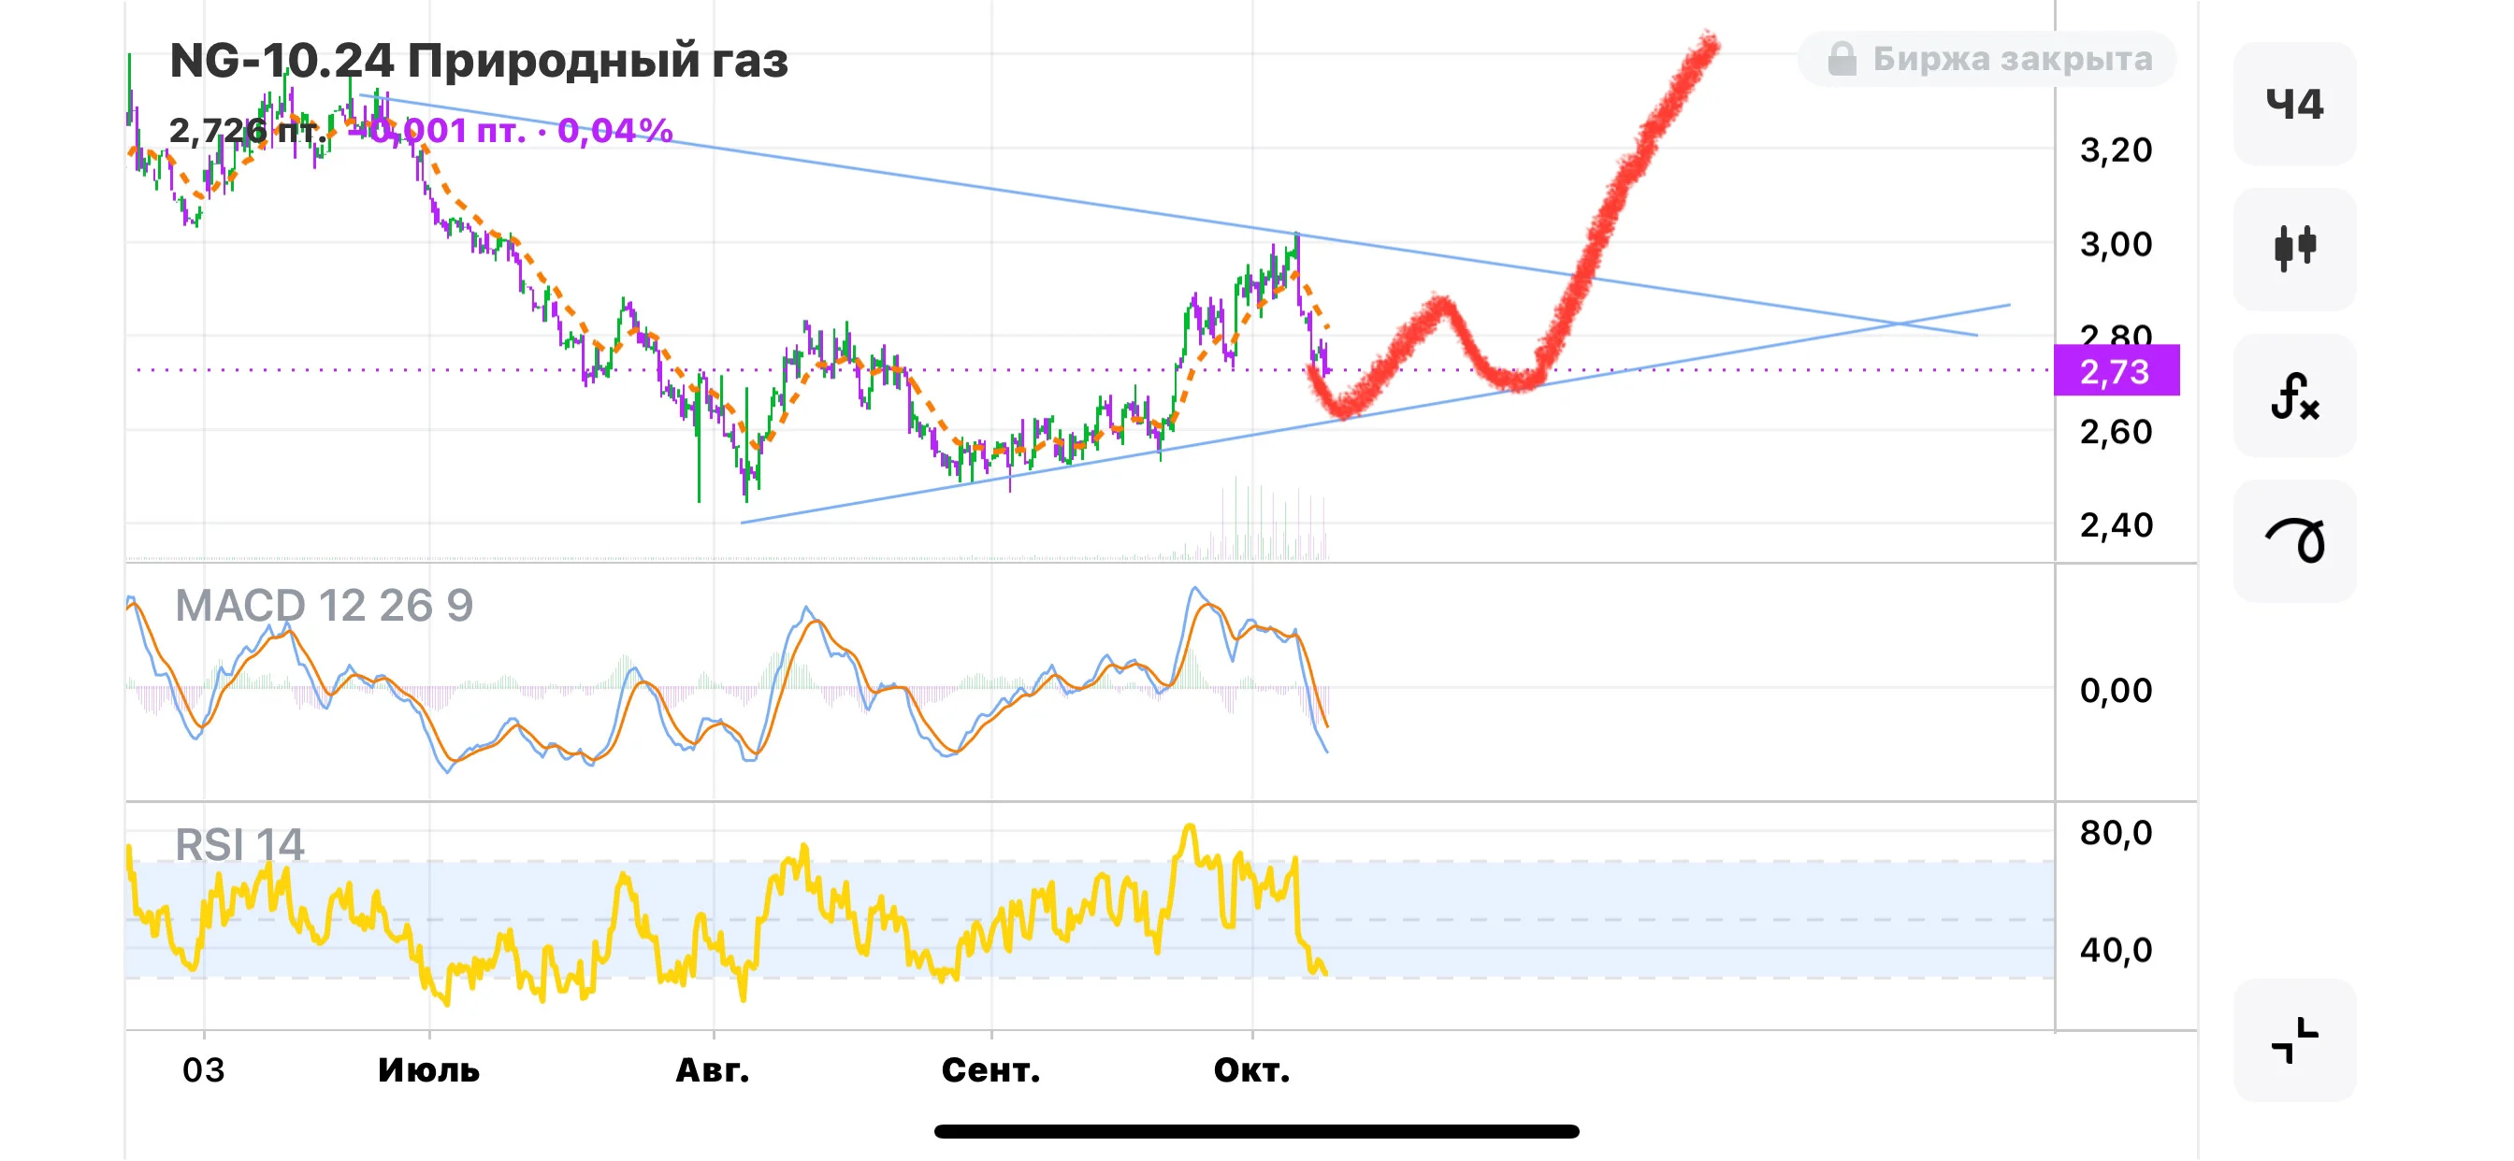The width and height of the screenshot is (2514, 1161).
Task: Select the RSI 14 indicator label
Action: (239, 844)
